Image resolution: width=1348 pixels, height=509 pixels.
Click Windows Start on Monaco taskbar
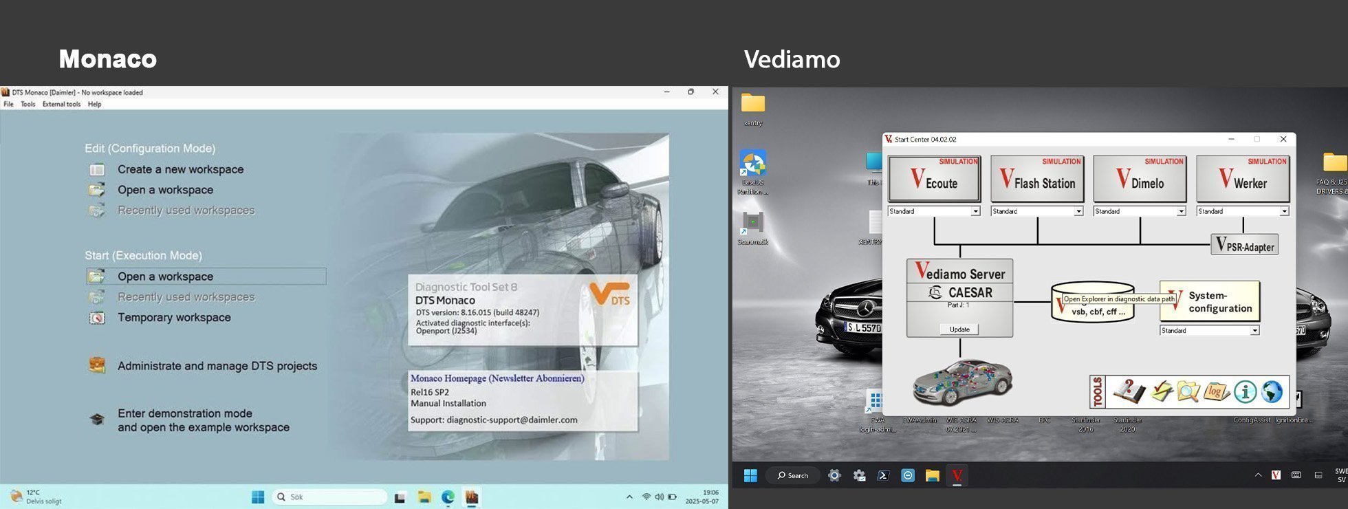pyautogui.click(x=258, y=497)
